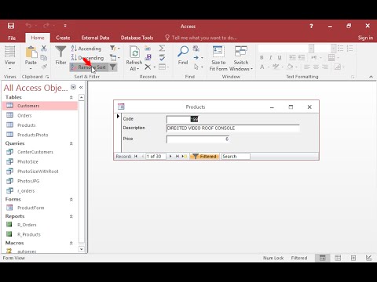Click the Delete record X icon
The image size is (377, 282).
pyautogui.click(x=148, y=67)
